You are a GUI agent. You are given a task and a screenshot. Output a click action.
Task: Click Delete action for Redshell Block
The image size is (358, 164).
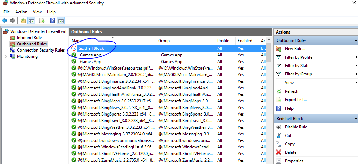pos(290,152)
